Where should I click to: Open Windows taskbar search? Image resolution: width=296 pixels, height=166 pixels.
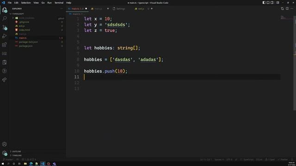point(8,164)
